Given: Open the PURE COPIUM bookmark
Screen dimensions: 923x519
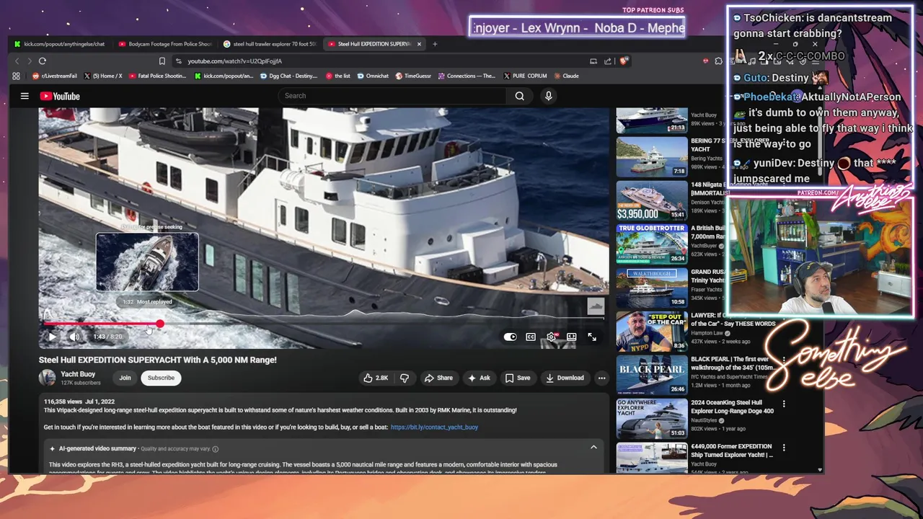Looking at the screenshot, I should [525, 76].
